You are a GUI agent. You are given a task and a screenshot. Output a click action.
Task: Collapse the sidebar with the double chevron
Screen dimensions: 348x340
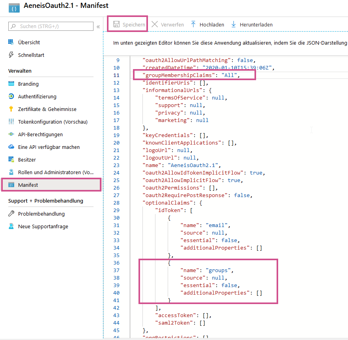coord(98,26)
